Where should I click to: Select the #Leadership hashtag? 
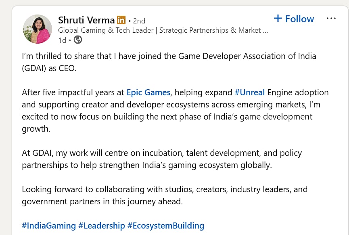(x=101, y=225)
